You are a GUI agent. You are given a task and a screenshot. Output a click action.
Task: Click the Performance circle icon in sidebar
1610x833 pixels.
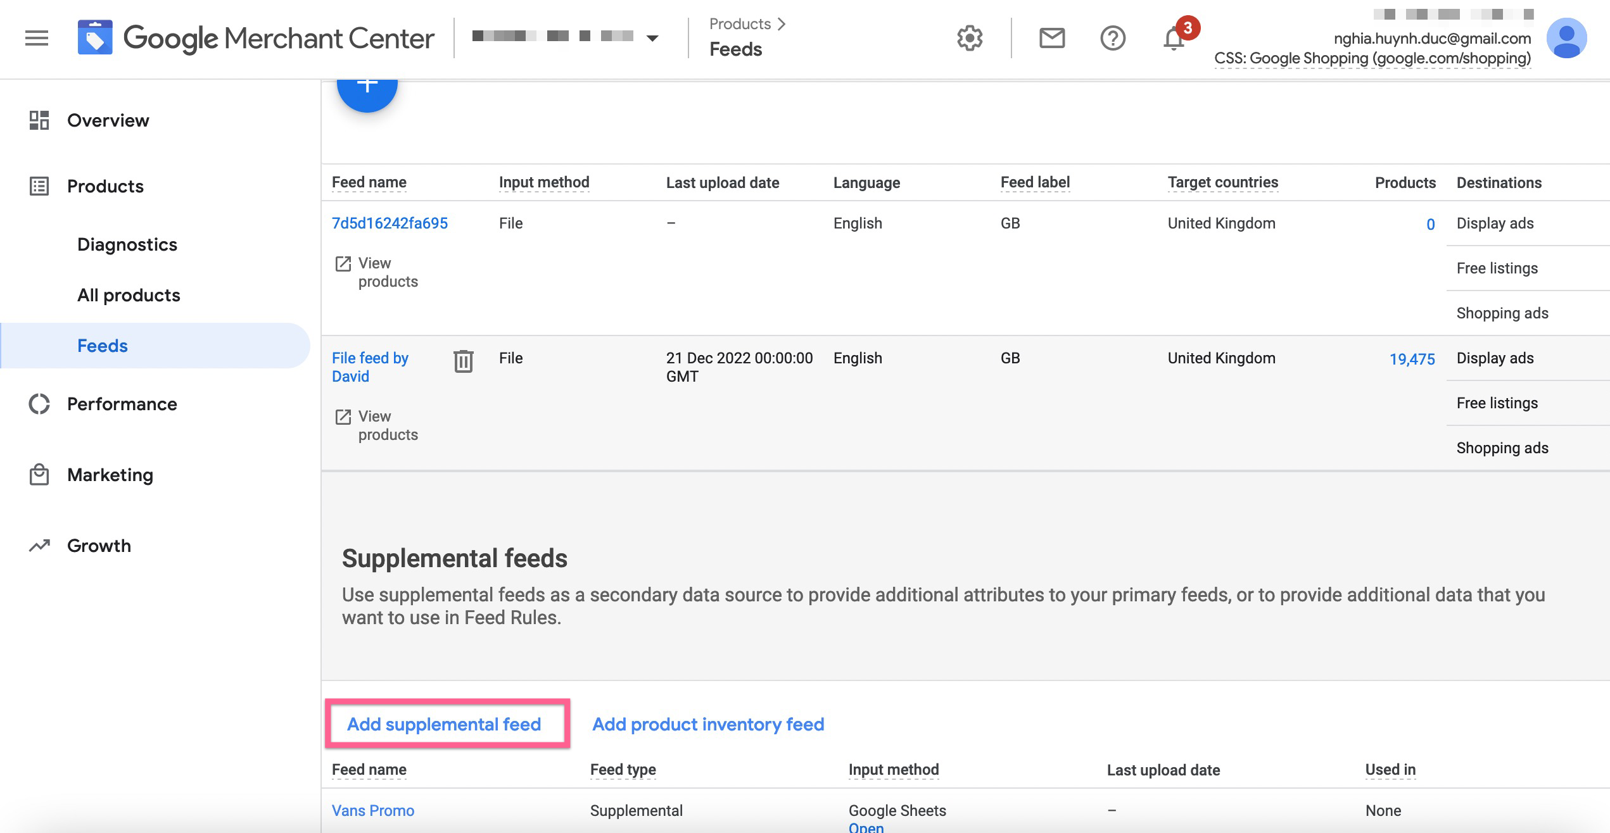pos(39,404)
